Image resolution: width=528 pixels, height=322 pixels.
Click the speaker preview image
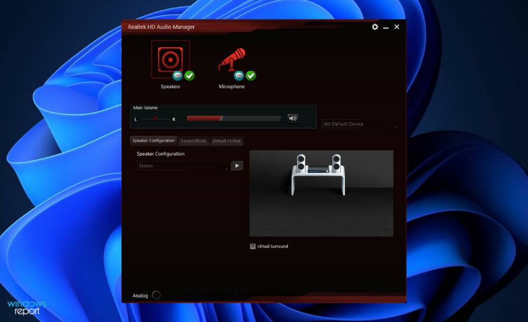[x=321, y=193]
